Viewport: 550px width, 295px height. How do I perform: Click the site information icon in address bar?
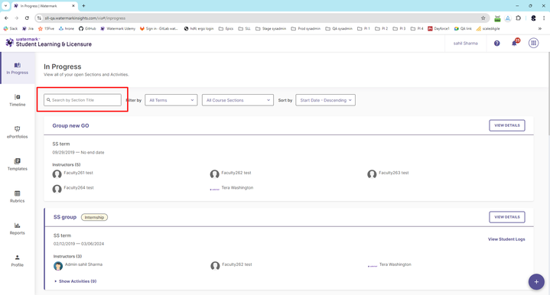[x=39, y=18]
